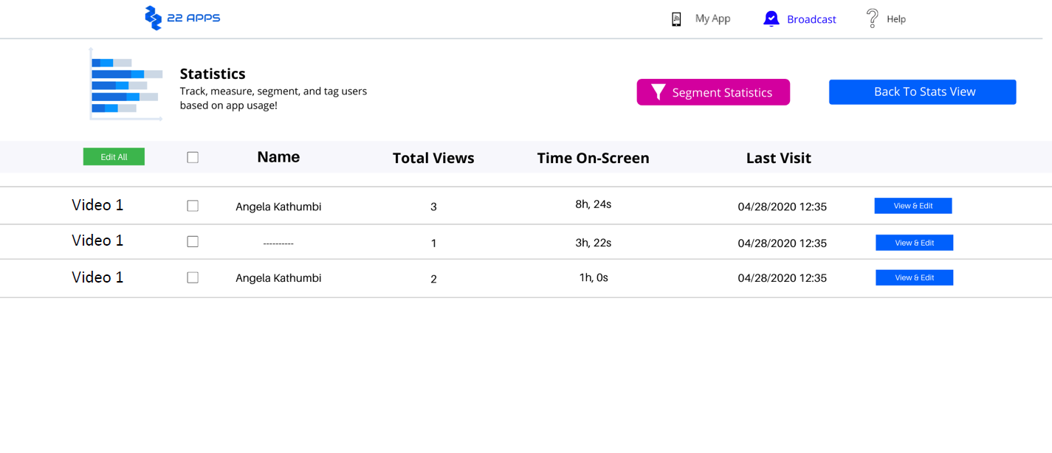Screen dimensions: 1052x453
Task: Click the Statistics bar chart graphic
Action: 126,85
